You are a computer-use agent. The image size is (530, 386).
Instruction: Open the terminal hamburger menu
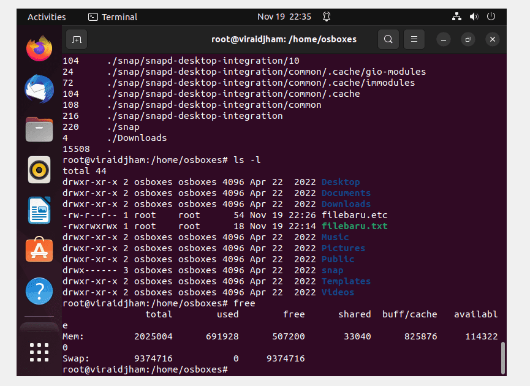pos(414,40)
